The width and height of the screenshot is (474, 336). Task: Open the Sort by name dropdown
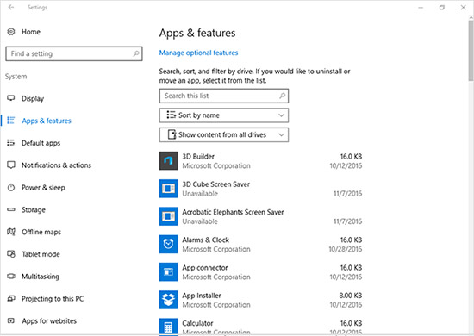224,115
